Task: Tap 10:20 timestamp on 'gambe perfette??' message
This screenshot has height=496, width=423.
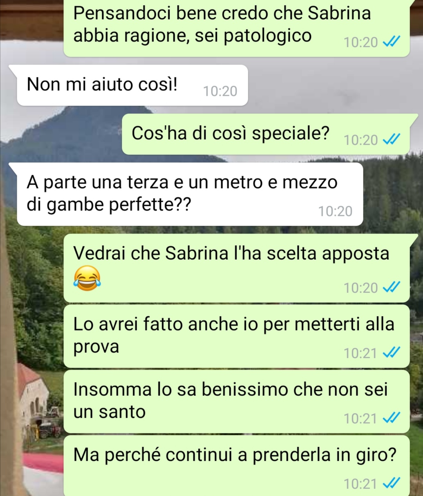Action: [x=335, y=211]
